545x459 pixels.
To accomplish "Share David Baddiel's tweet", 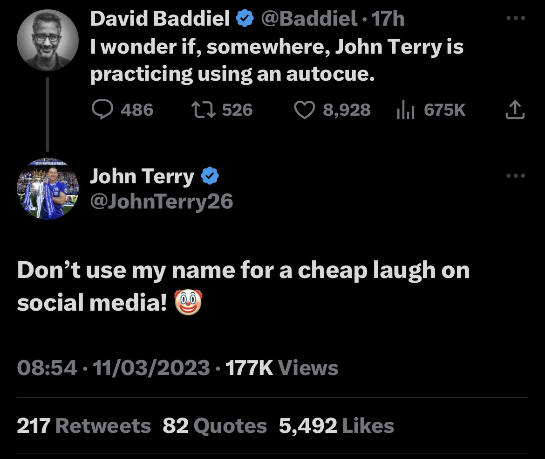I will 515,110.
